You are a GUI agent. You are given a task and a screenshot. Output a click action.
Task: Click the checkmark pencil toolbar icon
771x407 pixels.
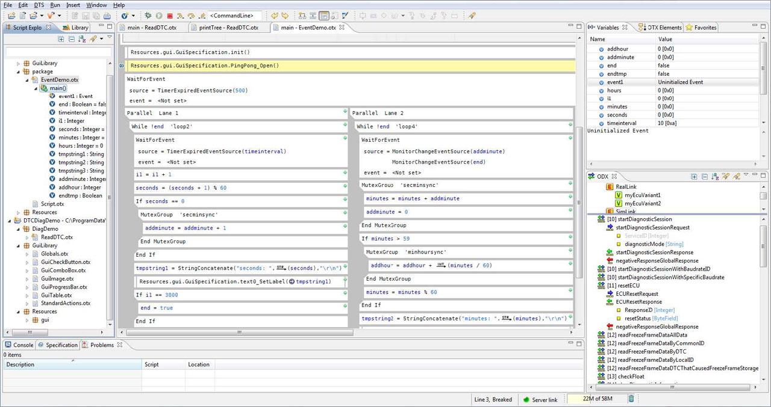coord(345,15)
